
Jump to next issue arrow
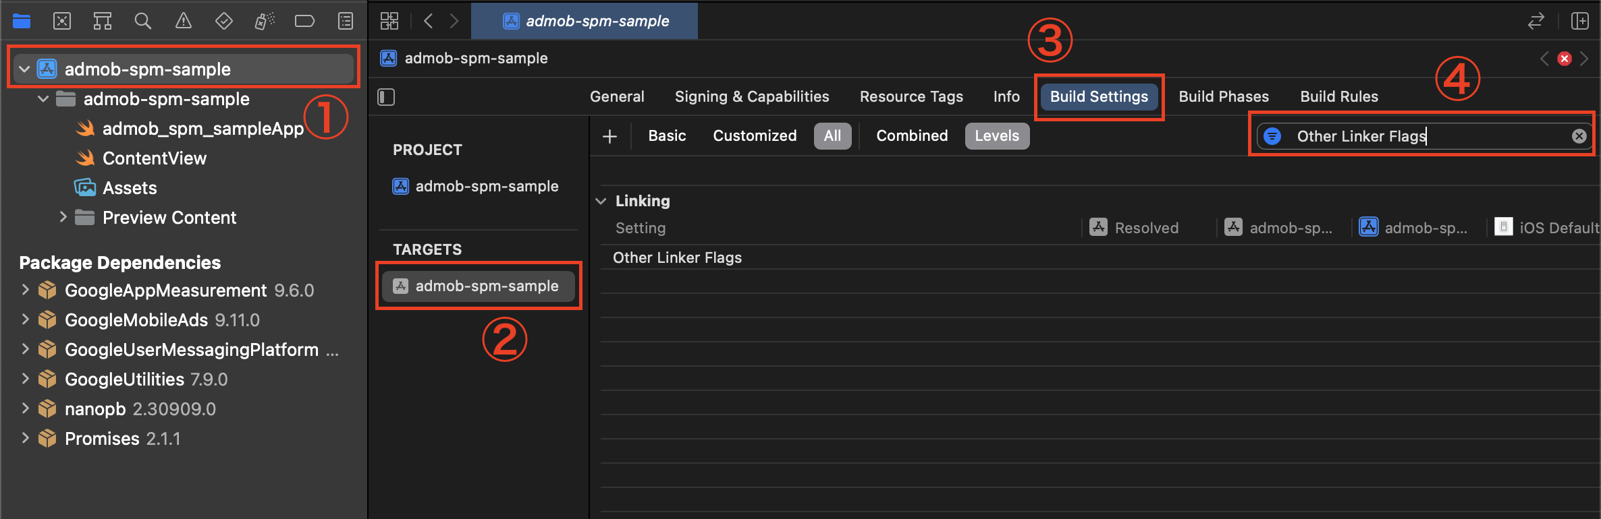point(1584,59)
